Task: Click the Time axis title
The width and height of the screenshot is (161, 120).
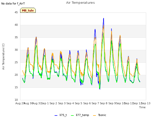Action: (142, 107)
